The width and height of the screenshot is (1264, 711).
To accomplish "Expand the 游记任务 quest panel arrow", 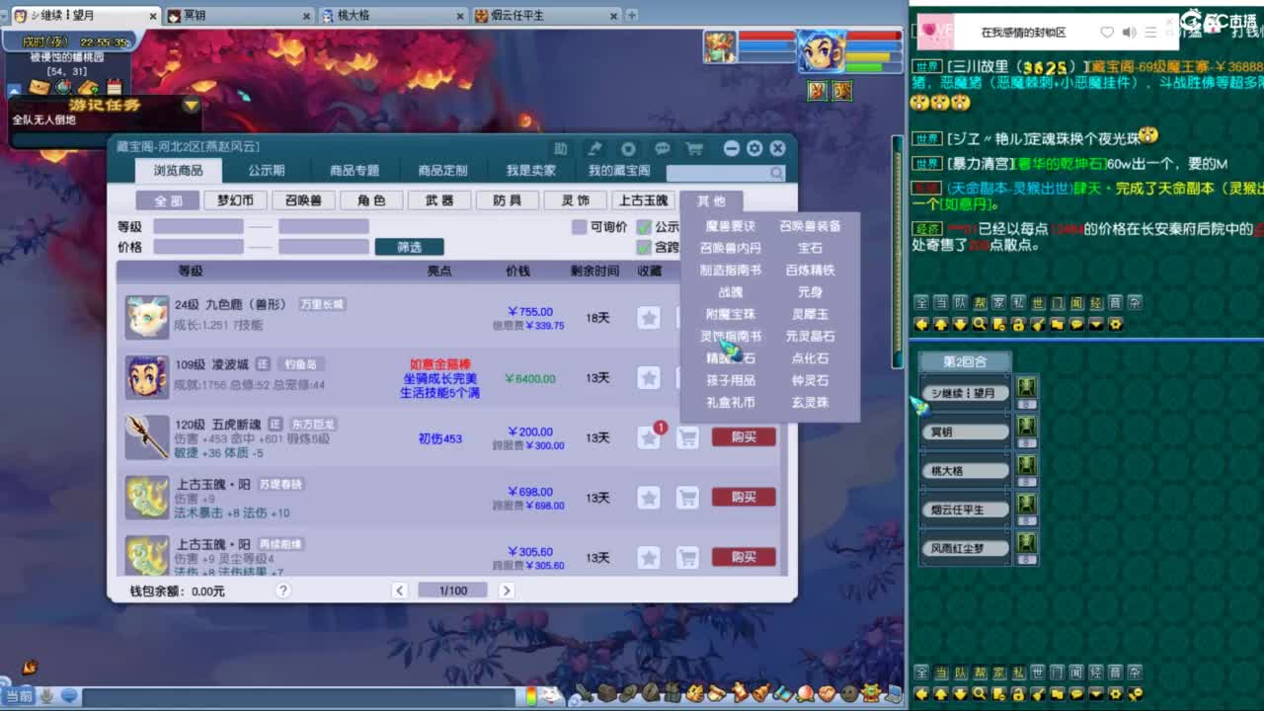I will pyautogui.click(x=191, y=106).
